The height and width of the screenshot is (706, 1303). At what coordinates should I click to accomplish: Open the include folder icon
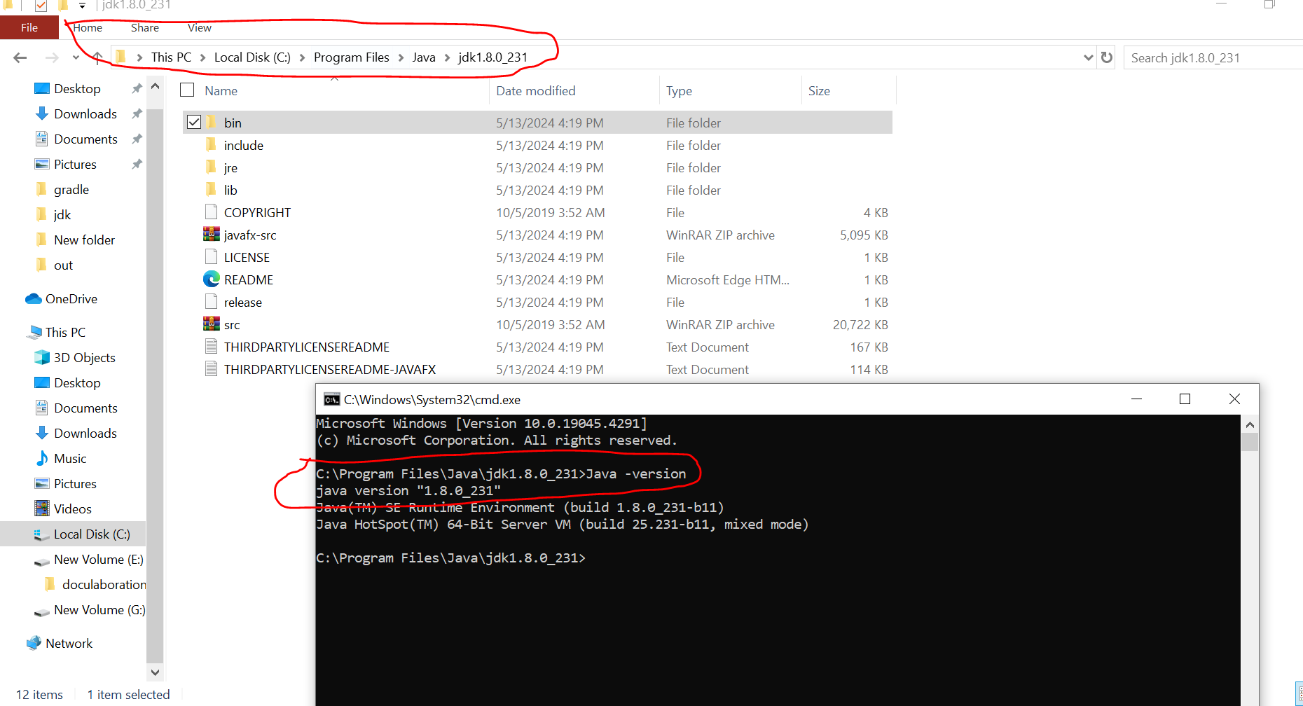pos(212,145)
